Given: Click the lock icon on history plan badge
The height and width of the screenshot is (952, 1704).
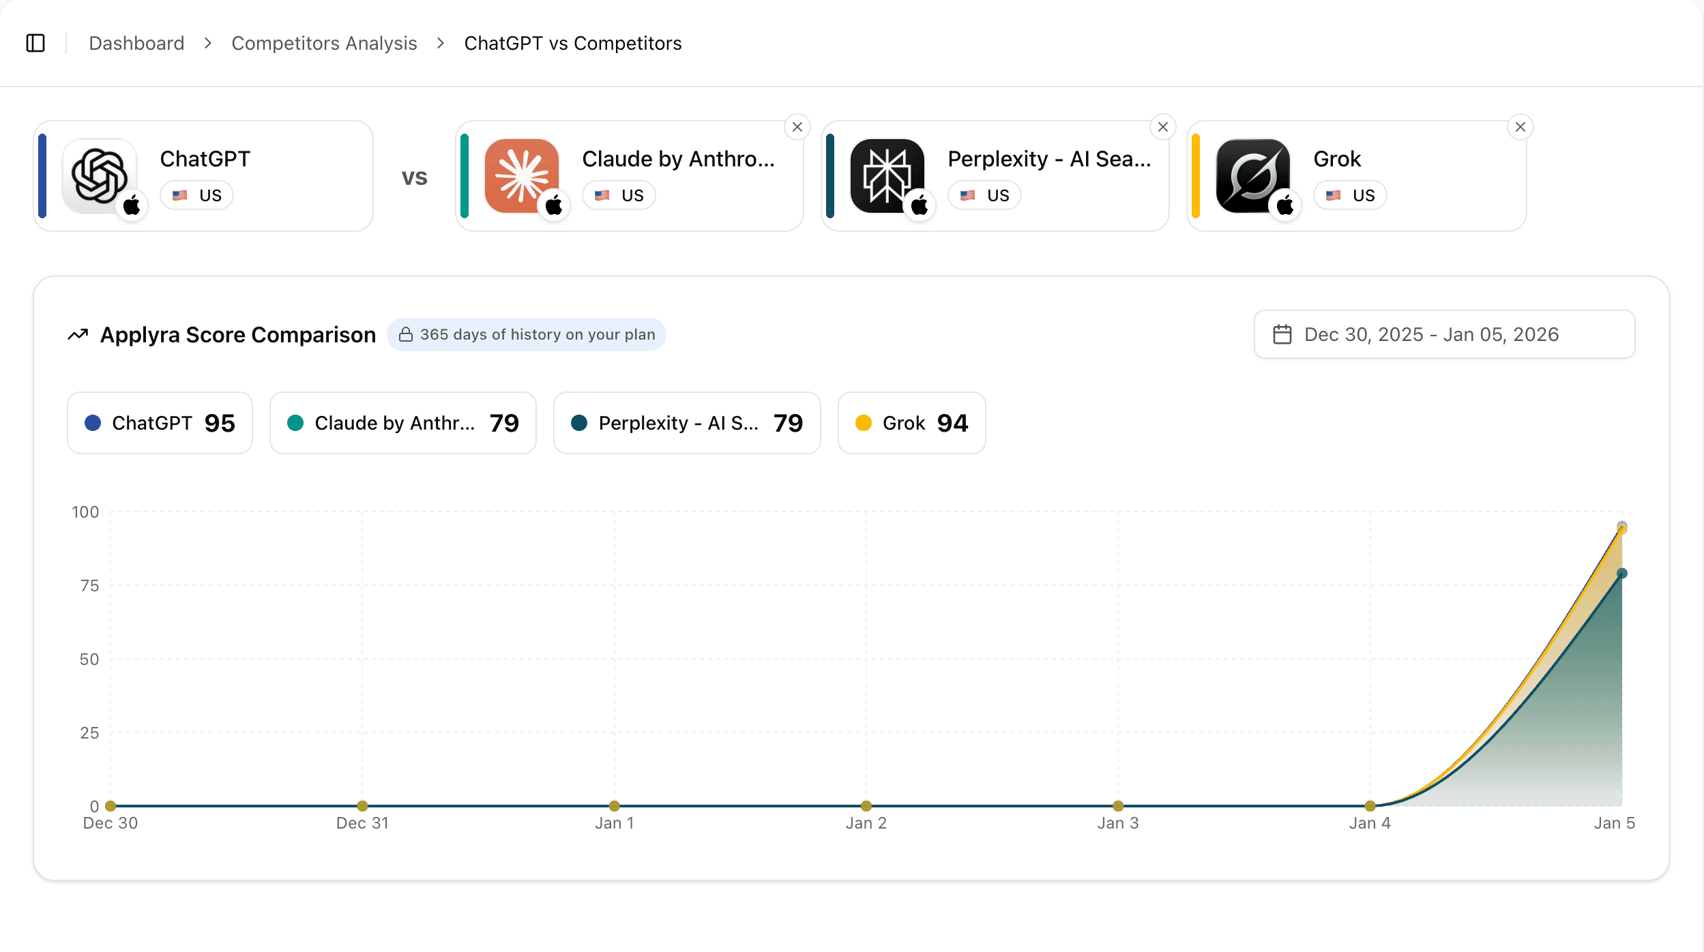Looking at the screenshot, I should click(x=407, y=334).
